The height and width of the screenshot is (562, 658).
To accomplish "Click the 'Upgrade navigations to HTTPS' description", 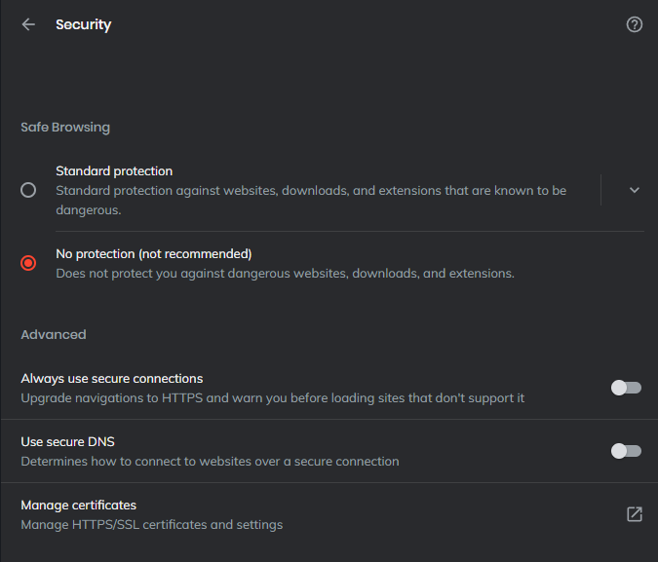I will click(272, 398).
